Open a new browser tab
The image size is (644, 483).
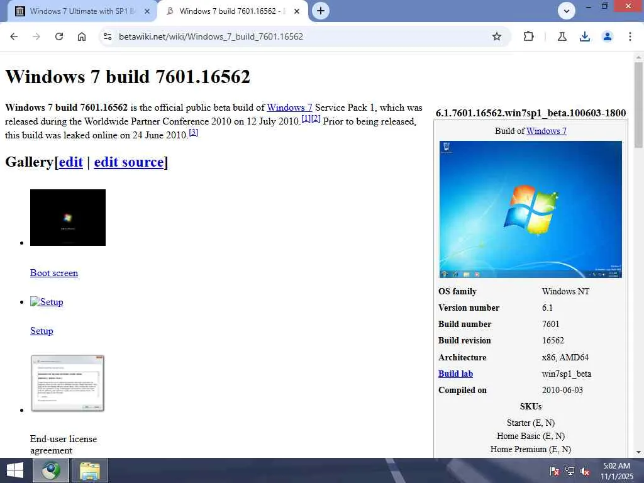(x=321, y=11)
